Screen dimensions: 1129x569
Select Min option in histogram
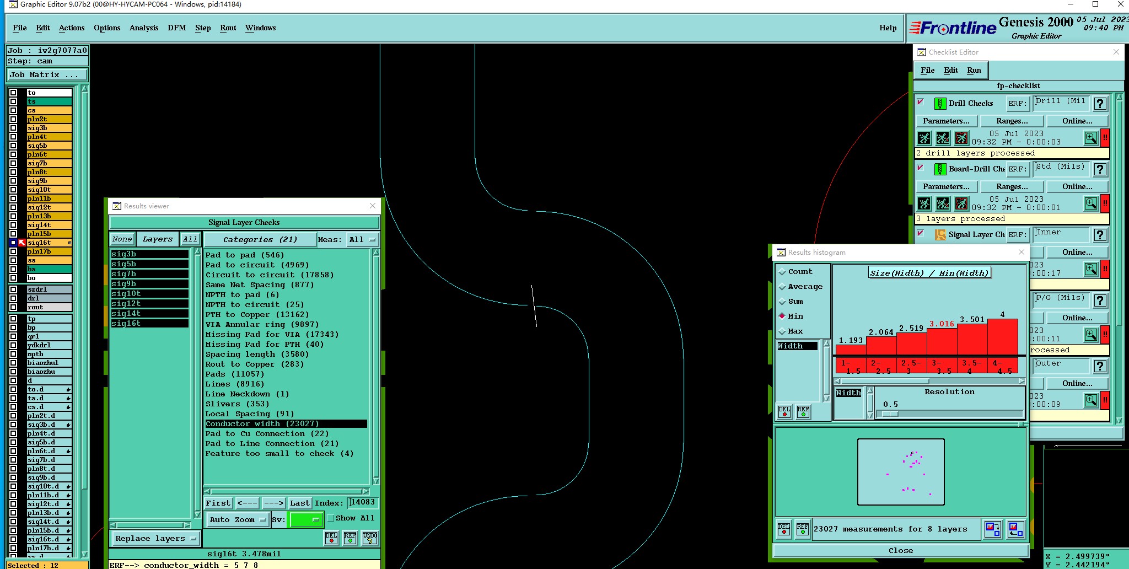point(791,316)
